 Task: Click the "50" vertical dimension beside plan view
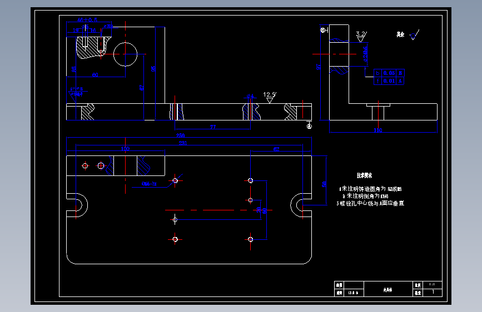pos(324,184)
